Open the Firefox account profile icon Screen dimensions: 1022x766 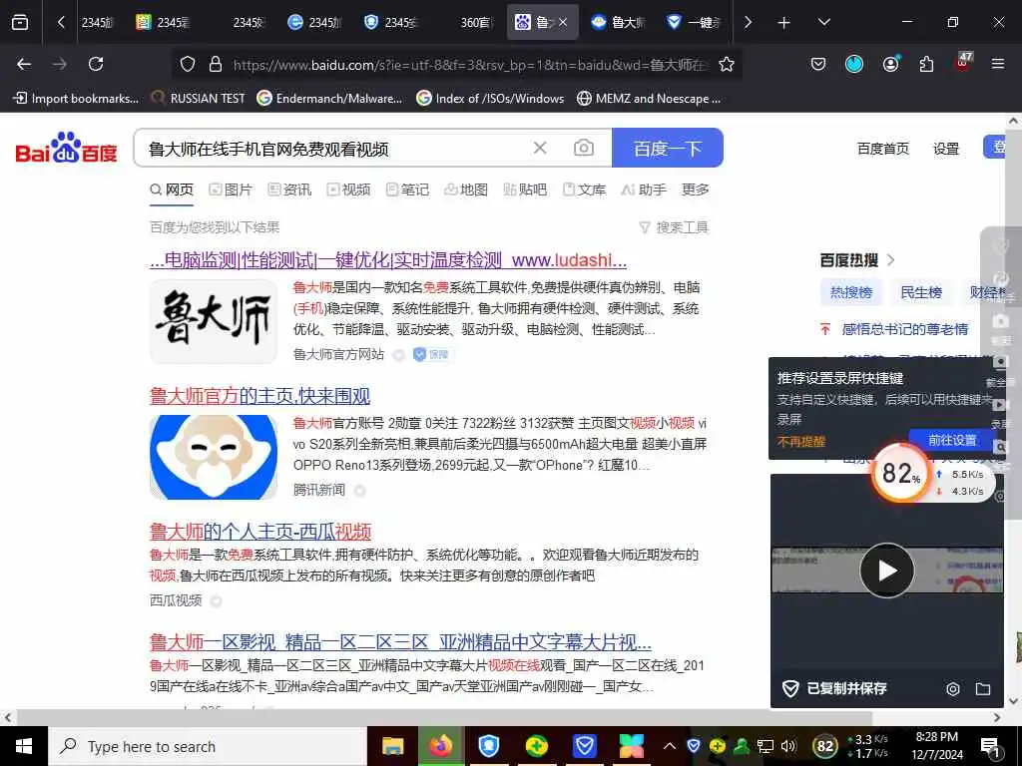[x=890, y=64]
